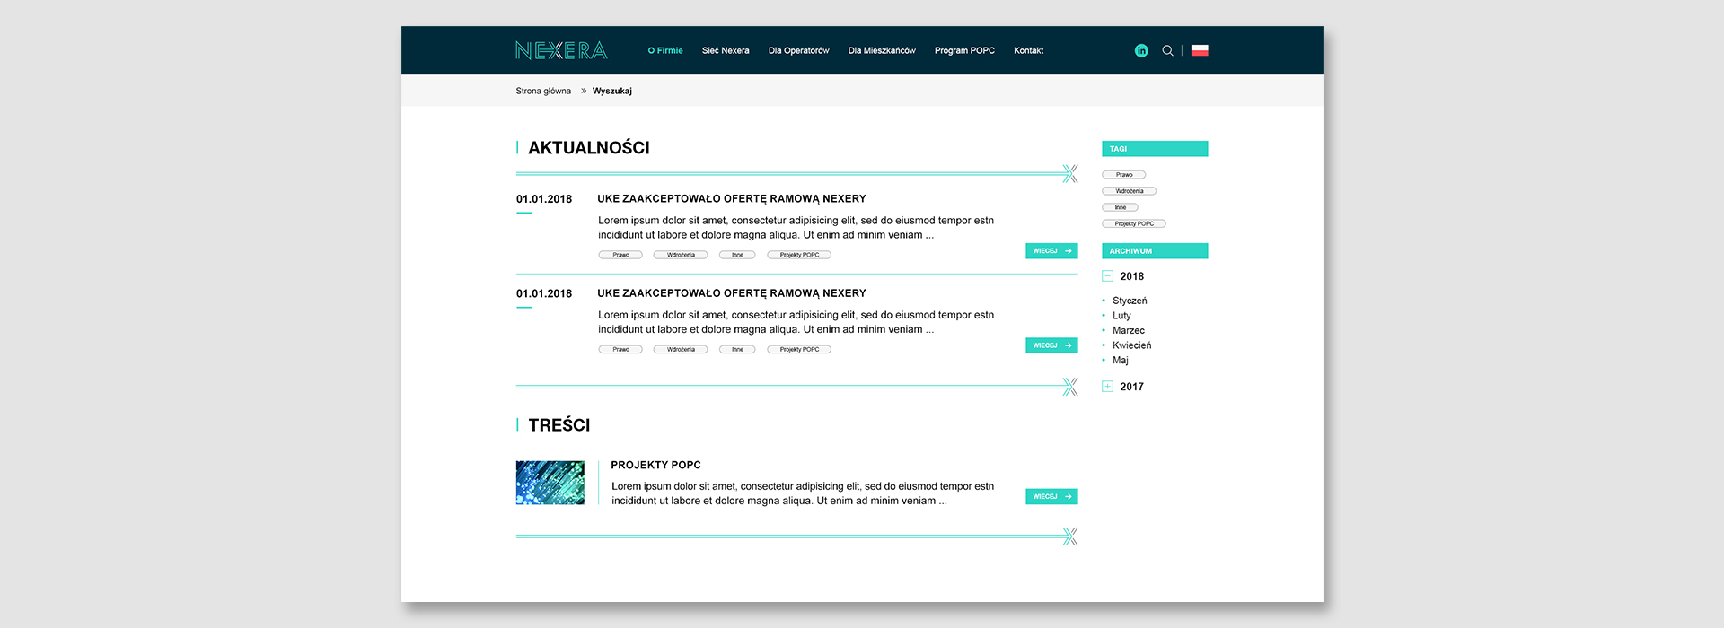
Task: Open the Program POPC menu
Action: click(964, 50)
